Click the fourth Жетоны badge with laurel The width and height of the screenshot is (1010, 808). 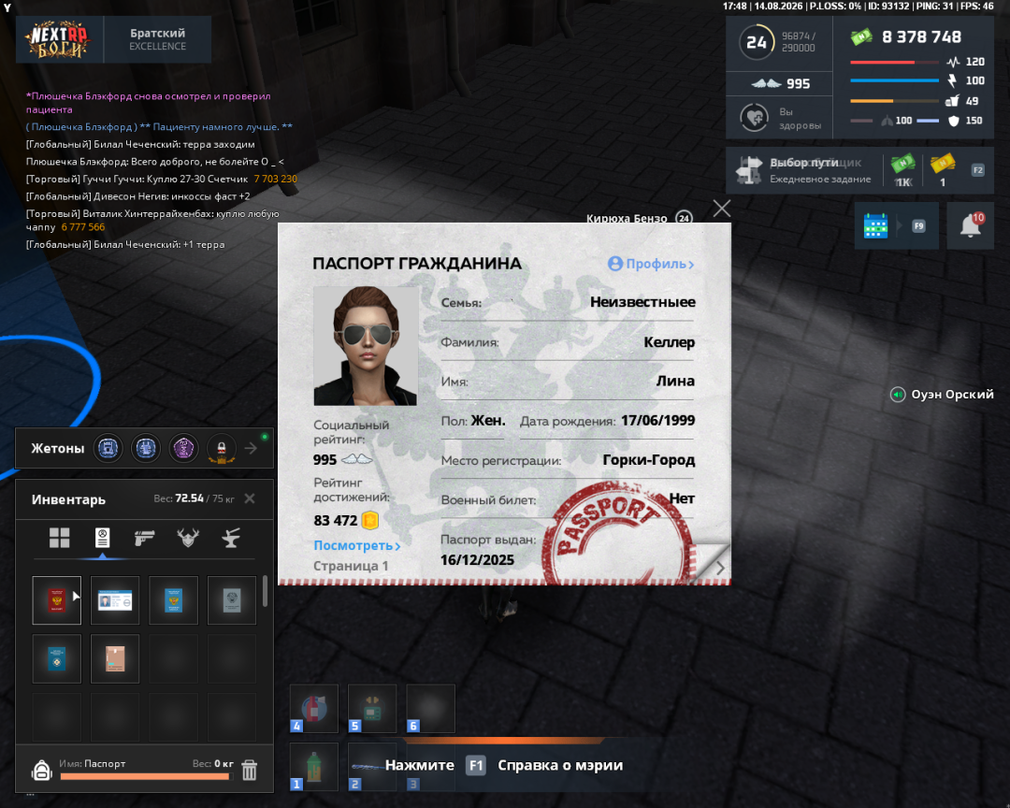(x=221, y=449)
